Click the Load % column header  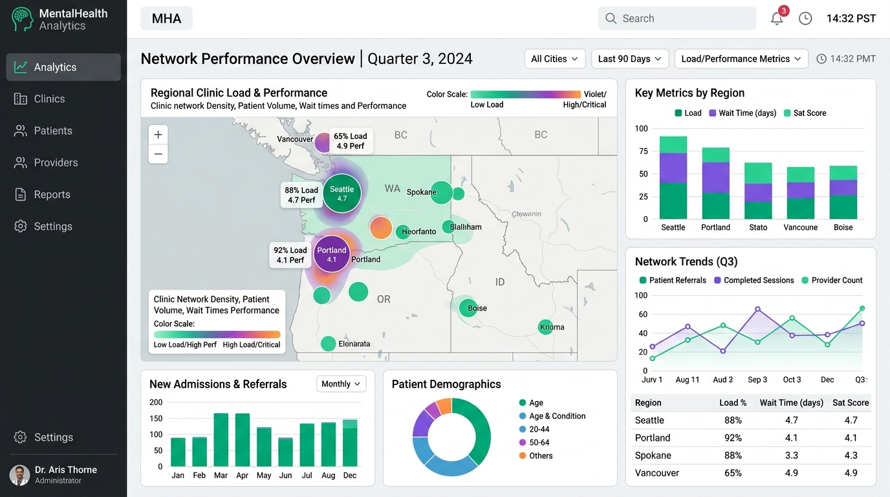point(733,403)
